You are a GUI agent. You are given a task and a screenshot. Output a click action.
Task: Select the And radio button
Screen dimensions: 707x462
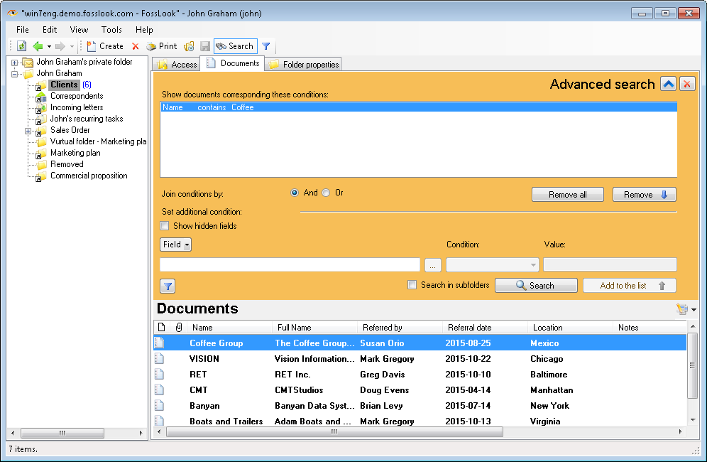295,193
